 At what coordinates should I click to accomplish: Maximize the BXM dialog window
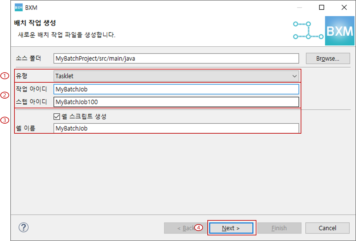pos(321,7)
